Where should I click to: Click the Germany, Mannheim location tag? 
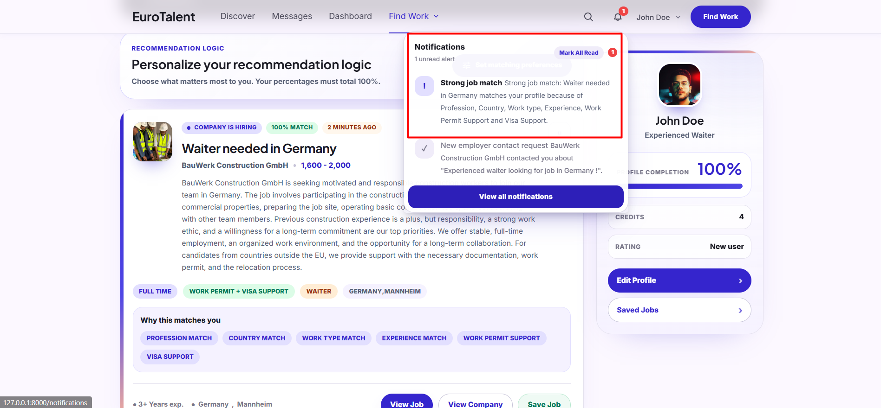click(385, 291)
